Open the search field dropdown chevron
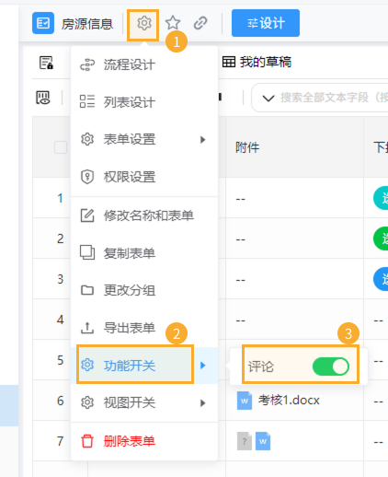 pyautogui.click(x=268, y=99)
